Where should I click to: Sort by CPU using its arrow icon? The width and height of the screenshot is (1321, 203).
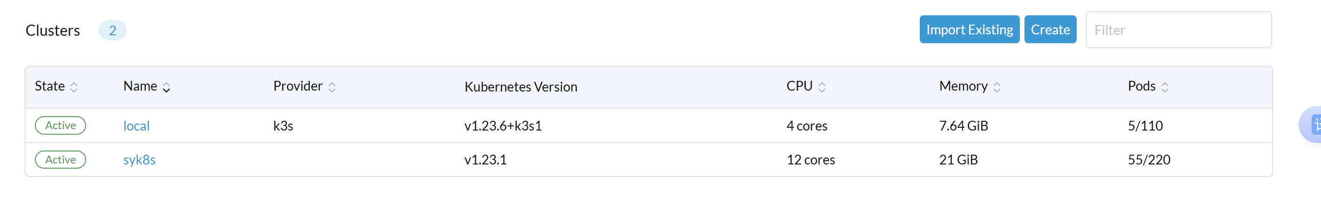822,87
